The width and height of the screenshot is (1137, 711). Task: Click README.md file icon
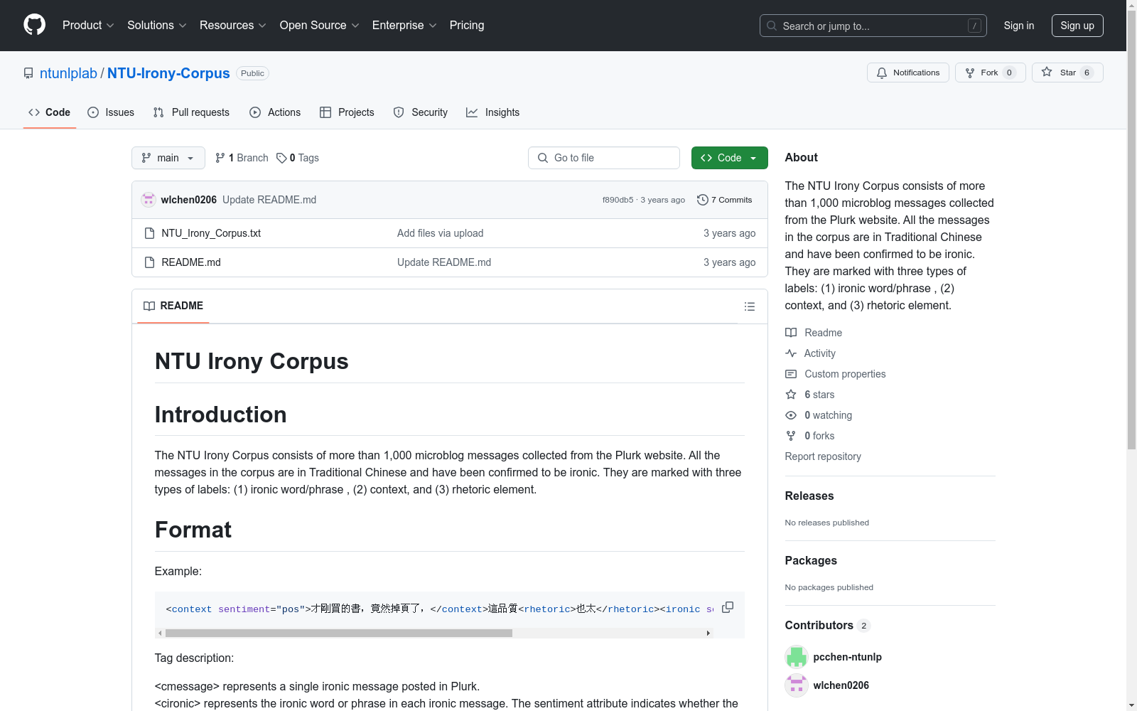click(x=149, y=262)
